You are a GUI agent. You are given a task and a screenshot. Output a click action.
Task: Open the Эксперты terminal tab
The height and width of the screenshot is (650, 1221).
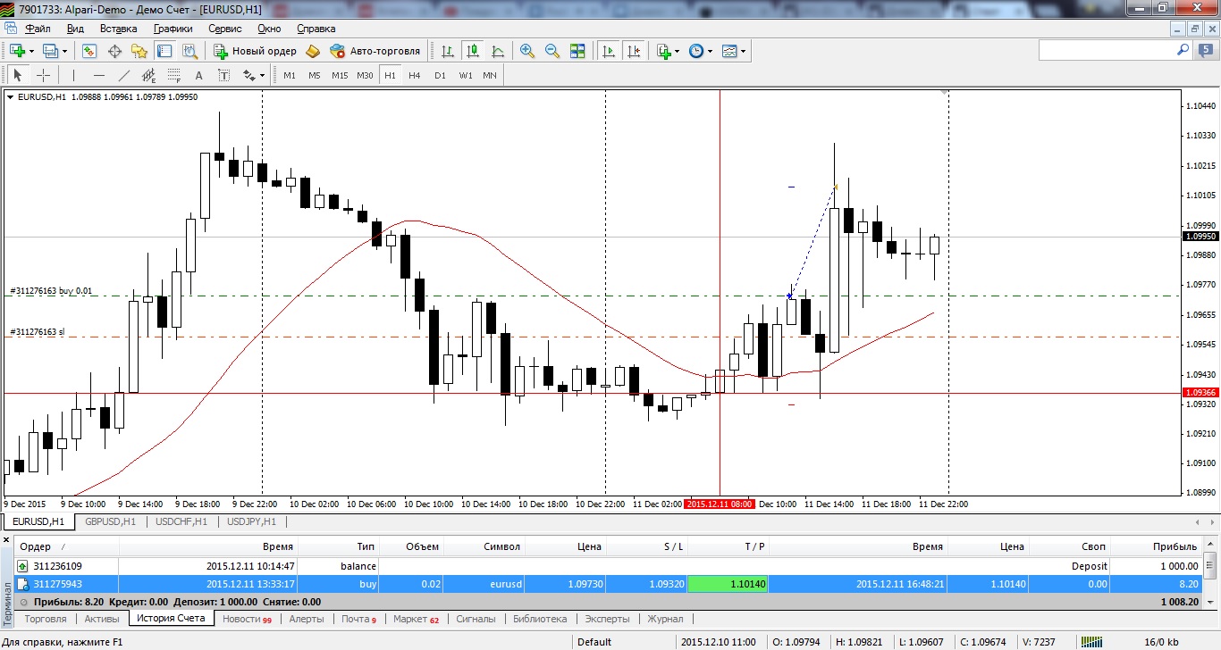click(x=607, y=618)
